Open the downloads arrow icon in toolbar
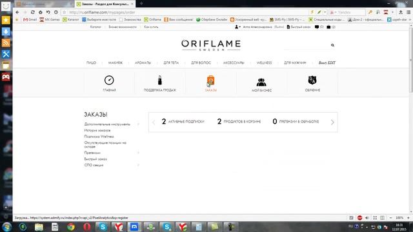 click(x=401, y=12)
